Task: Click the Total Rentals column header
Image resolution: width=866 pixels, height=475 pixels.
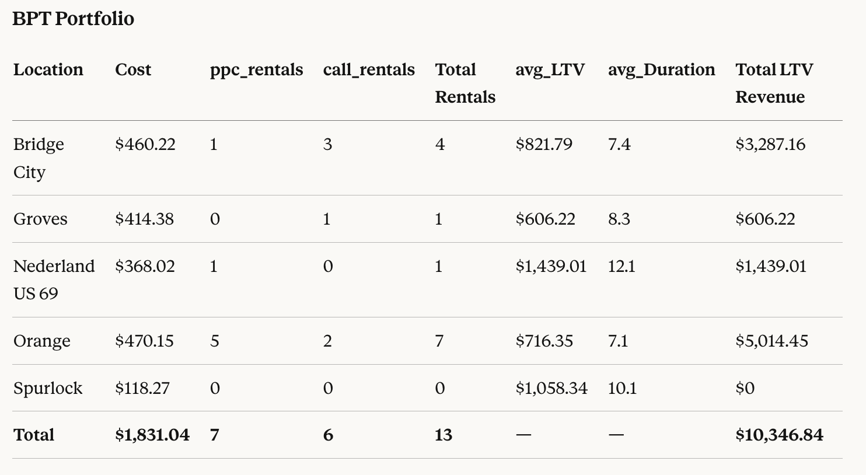Action: click(x=465, y=83)
